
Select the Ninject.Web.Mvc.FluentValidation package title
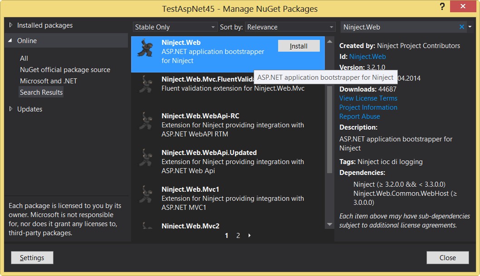coord(207,79)
